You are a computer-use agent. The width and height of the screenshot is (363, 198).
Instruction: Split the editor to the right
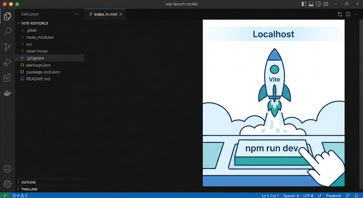348,14
